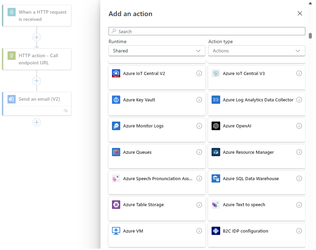Select the Azure Text to speech icon
The image size is (316, 250).
pyautogui.click(x=216, y=204)
